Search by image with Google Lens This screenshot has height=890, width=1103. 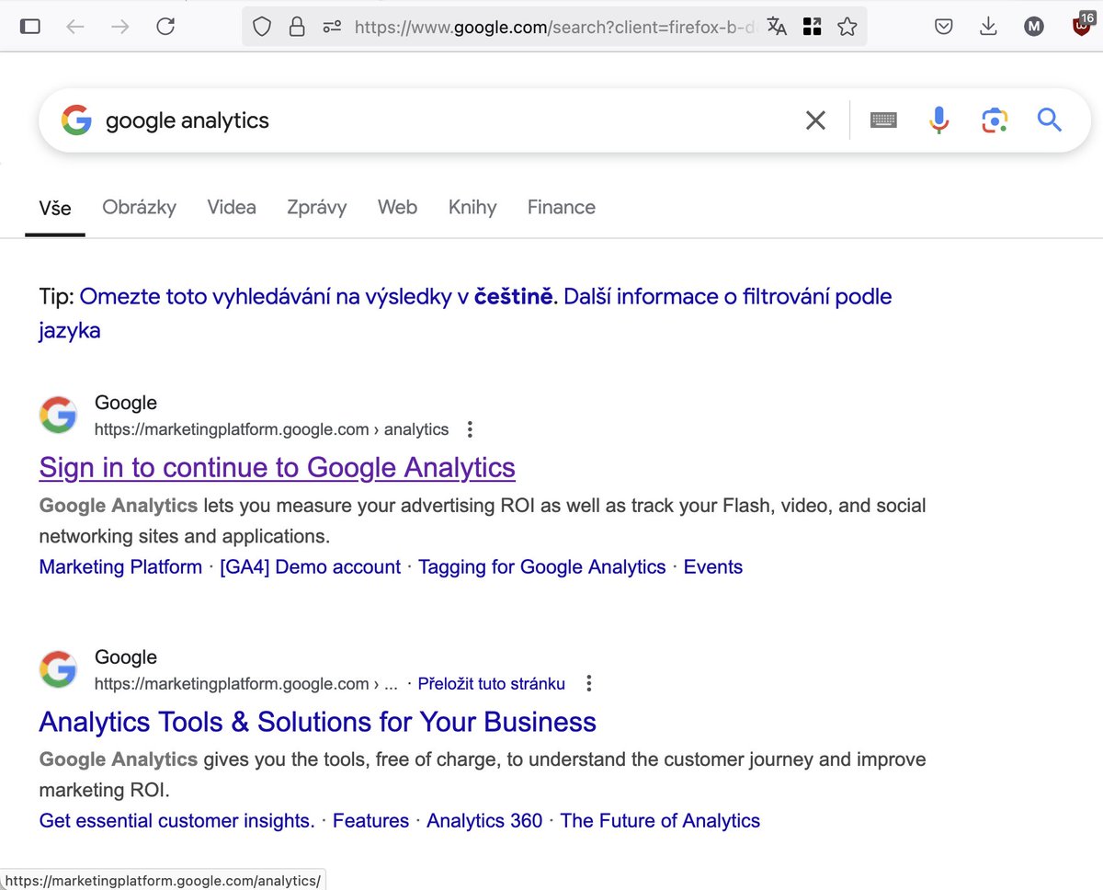[995, 120]
